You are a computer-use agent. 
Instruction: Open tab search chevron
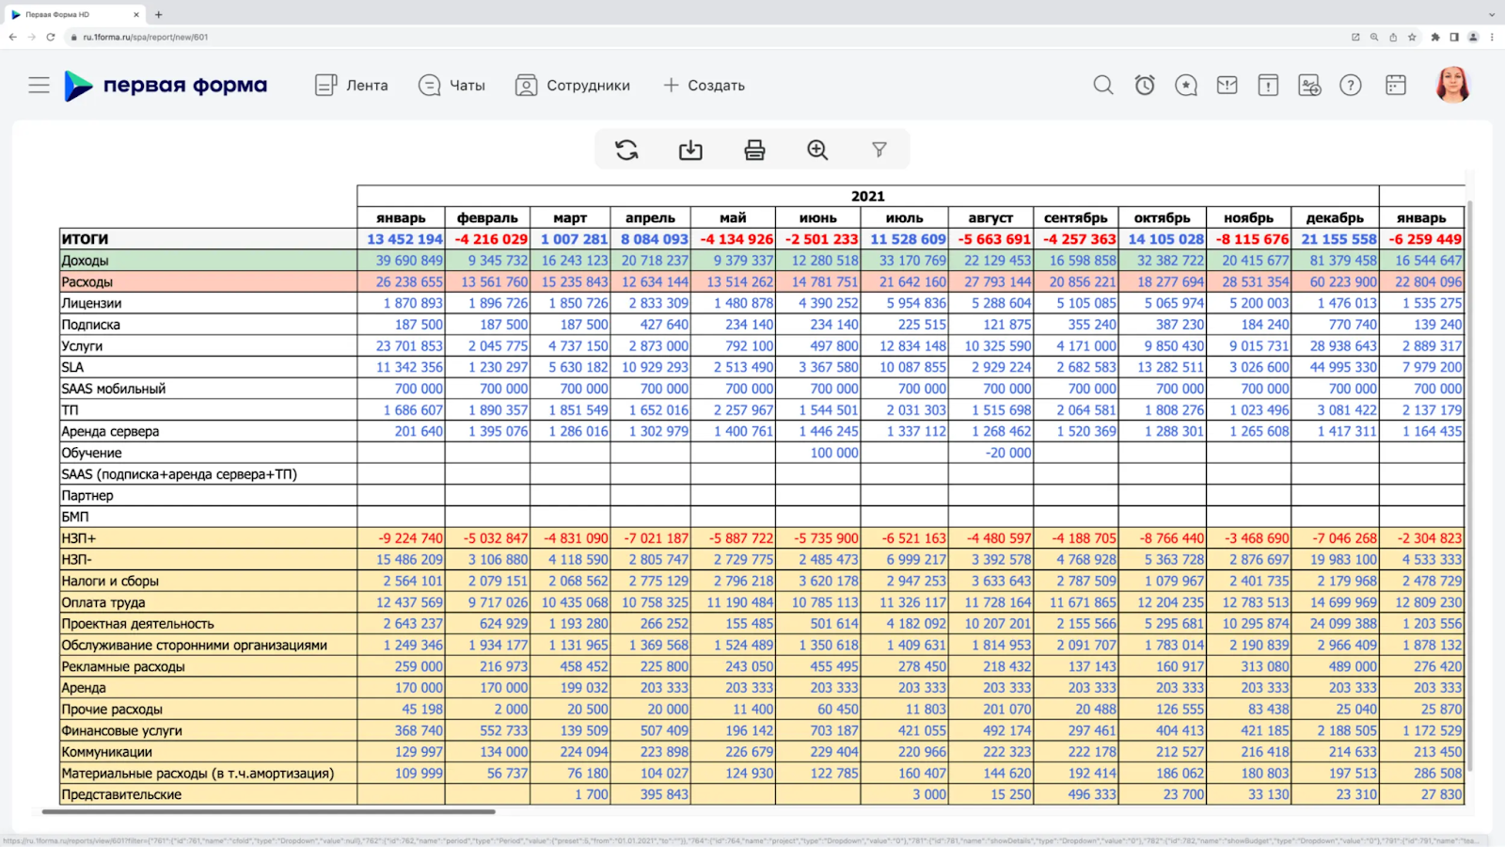1492,14
